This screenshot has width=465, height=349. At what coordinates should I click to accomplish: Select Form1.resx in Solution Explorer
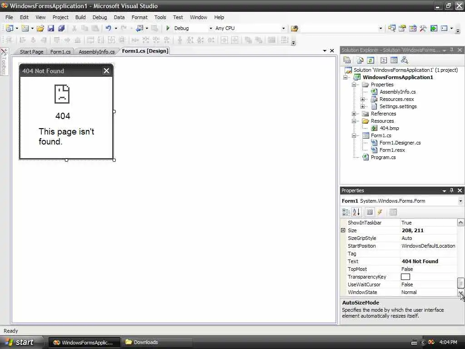[392, 150]
